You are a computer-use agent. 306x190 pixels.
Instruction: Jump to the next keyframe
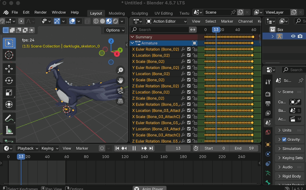(x=144, y=148)
